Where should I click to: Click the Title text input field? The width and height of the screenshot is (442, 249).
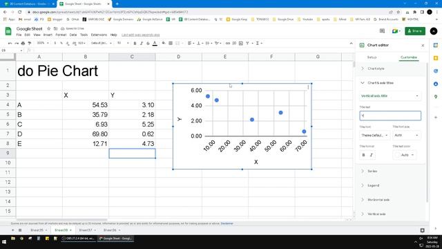(390, 116)
